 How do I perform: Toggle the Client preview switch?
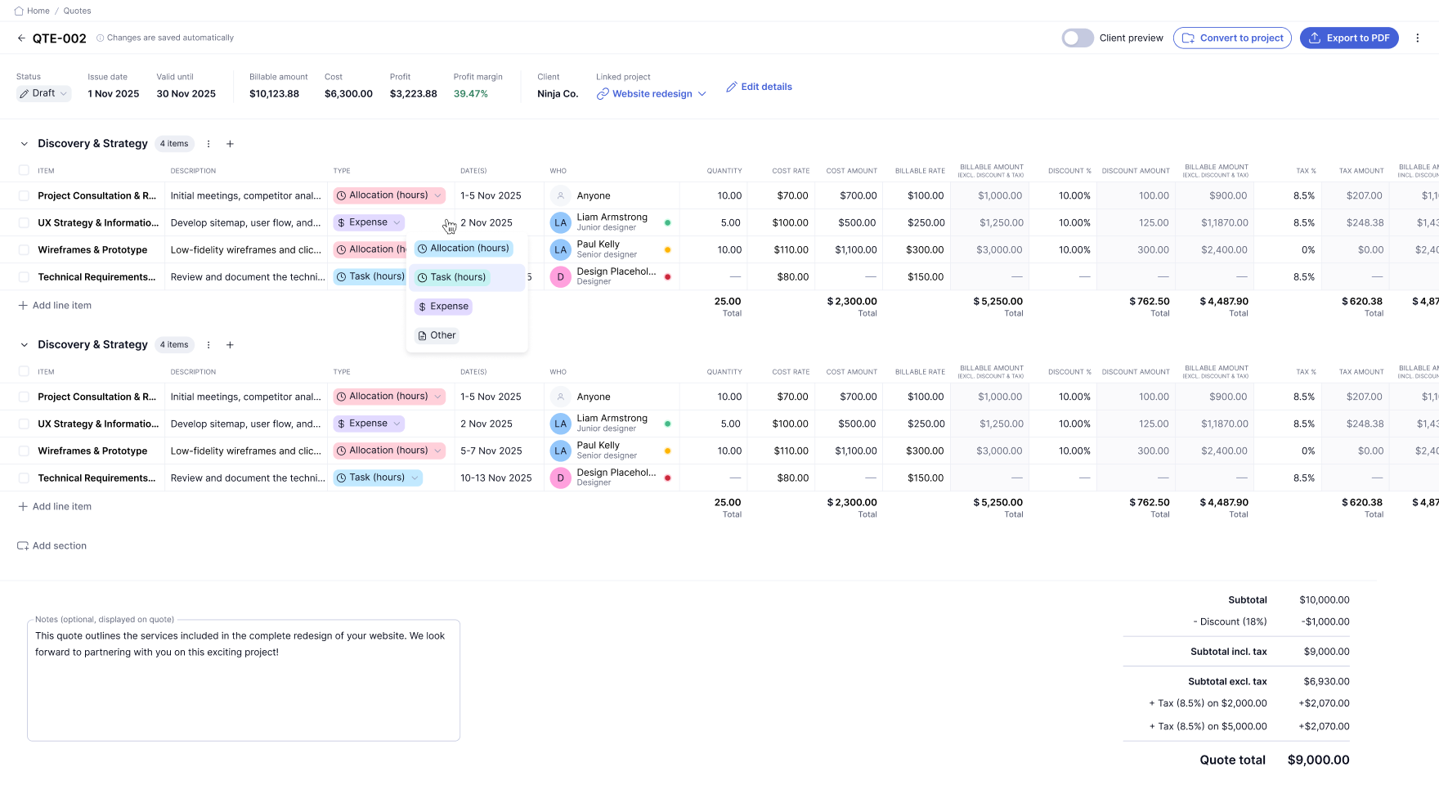1077,38
